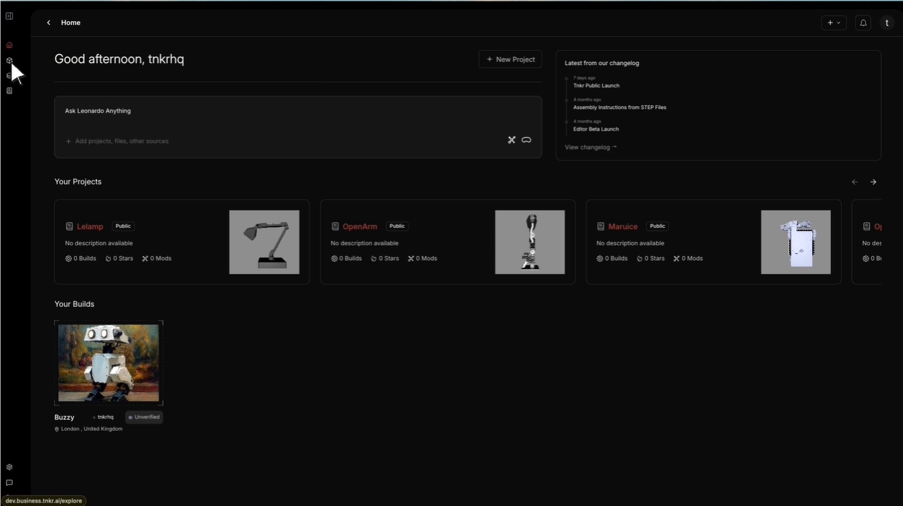Open the feedback chat icon in sidebar
Screen dimensions: 903x506
click(9, 482)
